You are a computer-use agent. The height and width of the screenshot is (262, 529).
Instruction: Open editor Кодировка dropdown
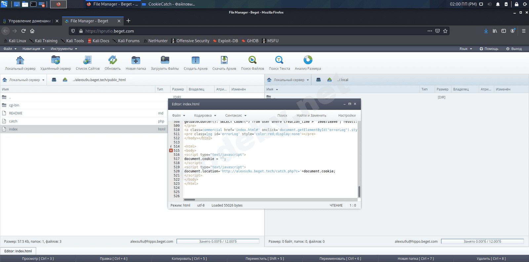point(205,115)
